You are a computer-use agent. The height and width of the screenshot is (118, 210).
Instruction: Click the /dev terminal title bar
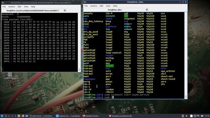pyautogui.click(x=135, y=2)
